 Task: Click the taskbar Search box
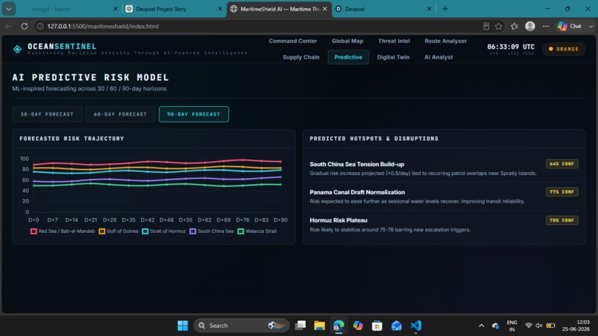coord(241,326)
